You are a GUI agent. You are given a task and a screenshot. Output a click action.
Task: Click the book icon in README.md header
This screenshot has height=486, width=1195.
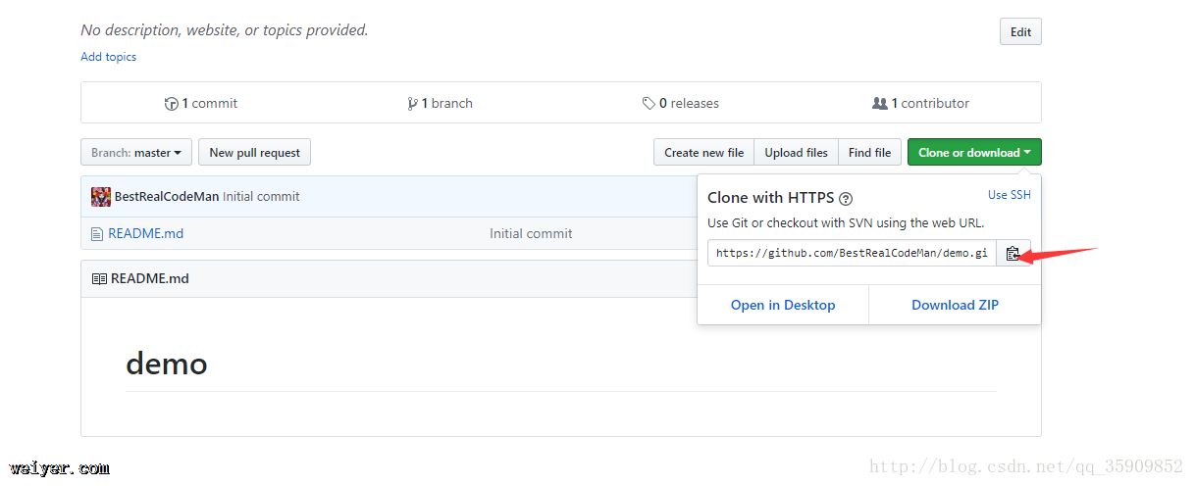[99, 278]
